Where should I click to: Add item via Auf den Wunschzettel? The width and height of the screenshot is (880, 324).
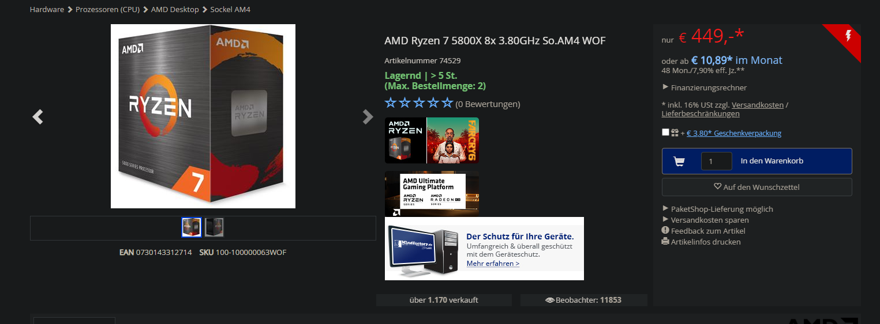(x=757, y=187)
